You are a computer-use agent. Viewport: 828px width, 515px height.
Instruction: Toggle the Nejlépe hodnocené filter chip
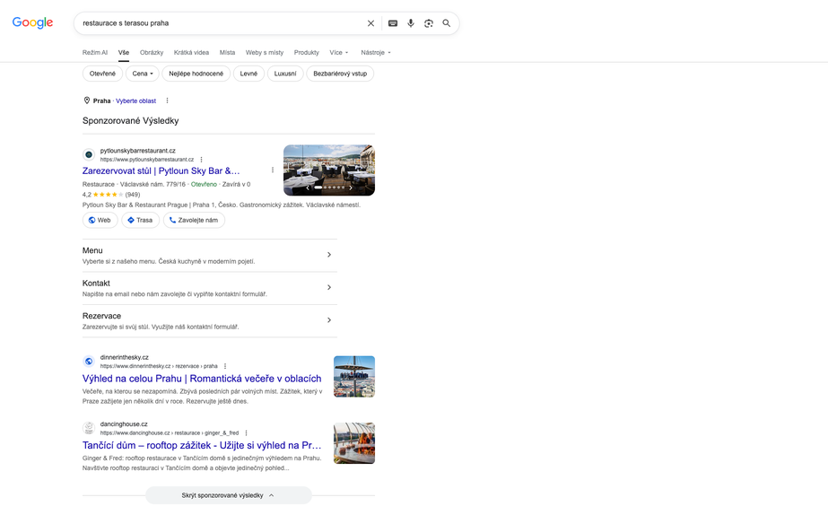(x=196, y=74)
